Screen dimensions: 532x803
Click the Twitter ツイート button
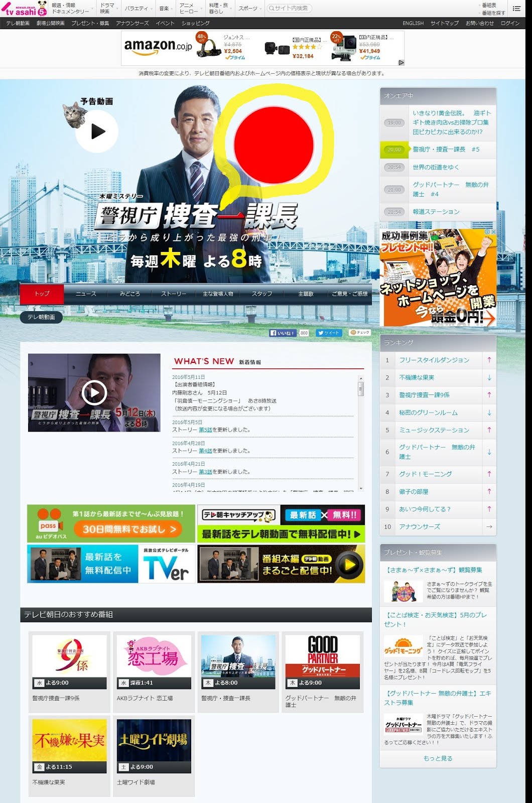329,333
